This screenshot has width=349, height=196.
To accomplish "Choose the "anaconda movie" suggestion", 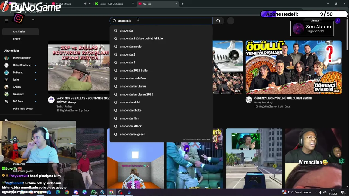I will coord(161,47).
